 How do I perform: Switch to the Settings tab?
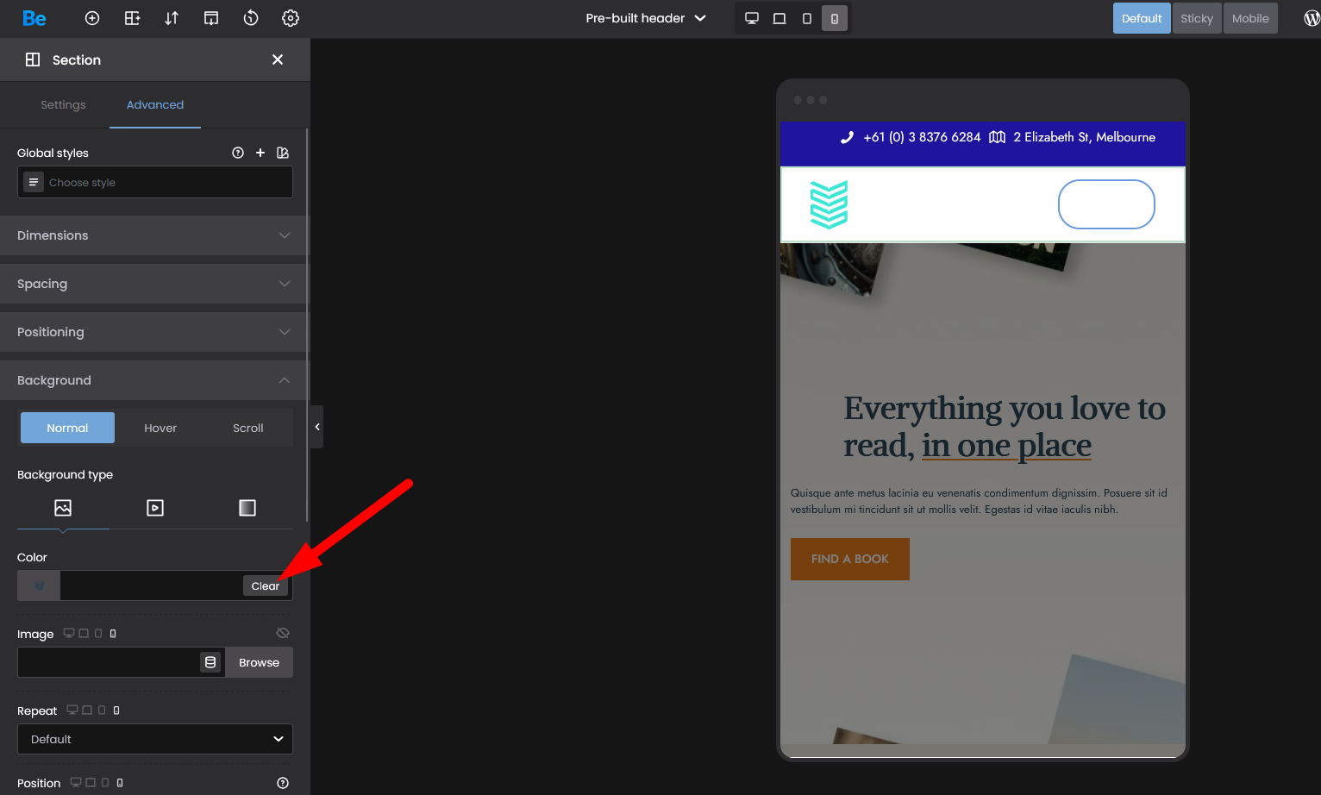click(x=63, y=105)
